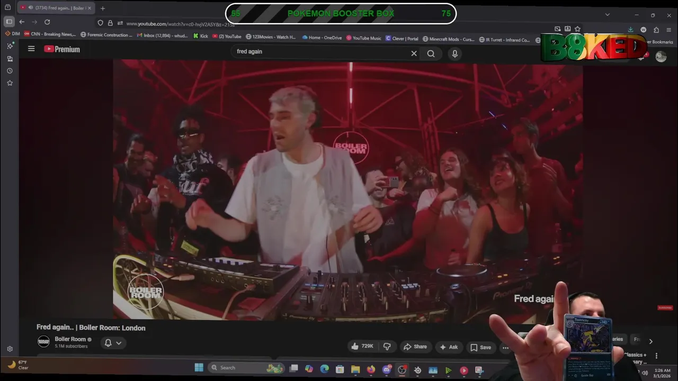Open the 123Movies bookmark
The height and width of the screenshot is (381, 678).
(x=271, y=37)
